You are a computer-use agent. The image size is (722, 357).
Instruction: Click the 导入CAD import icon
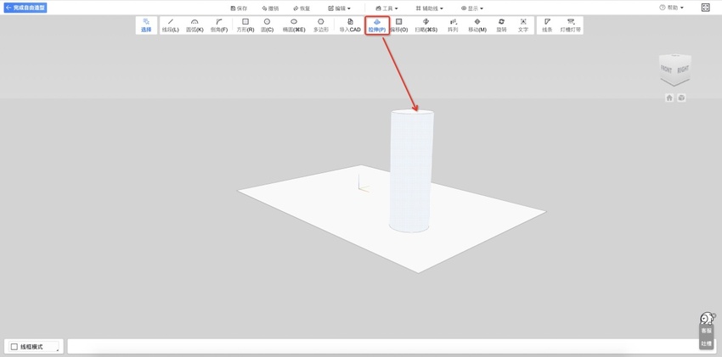pyautogui.click(x=350, y=25)
